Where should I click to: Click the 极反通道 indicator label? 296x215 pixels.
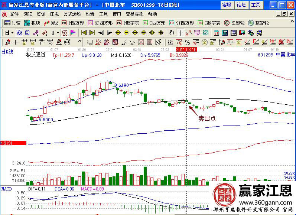pos(36,55)
